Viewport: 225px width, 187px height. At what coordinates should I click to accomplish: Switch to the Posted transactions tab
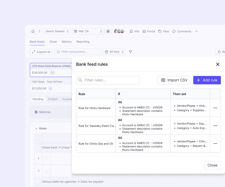click(x=53, y=99)
